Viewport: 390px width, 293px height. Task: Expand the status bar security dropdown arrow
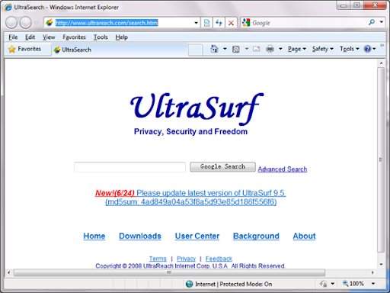332,284
